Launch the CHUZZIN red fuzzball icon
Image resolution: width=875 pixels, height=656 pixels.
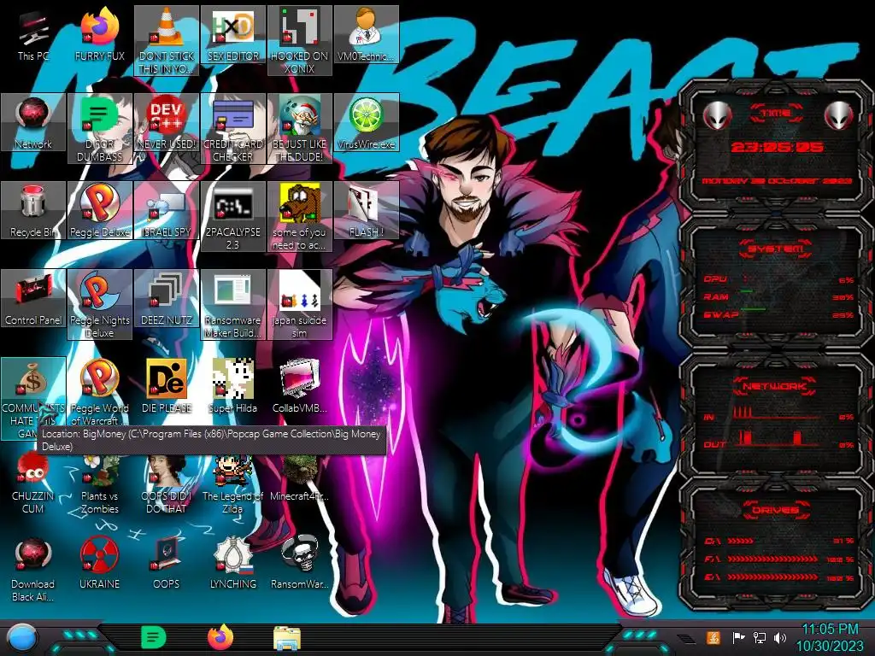(33, 483)
